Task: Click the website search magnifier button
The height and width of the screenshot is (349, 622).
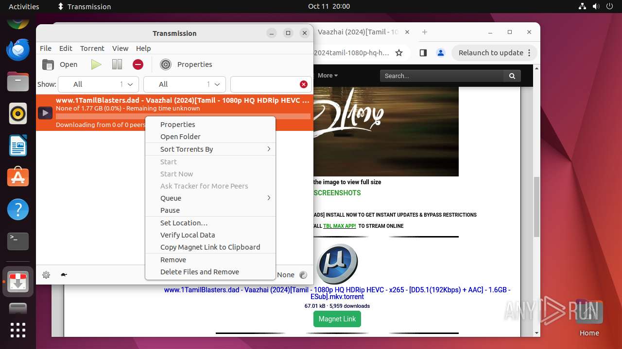Action: [x=512, y=76]
